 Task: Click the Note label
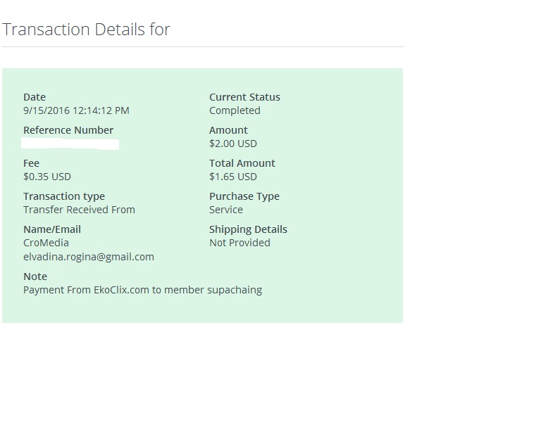pos(35,277)
